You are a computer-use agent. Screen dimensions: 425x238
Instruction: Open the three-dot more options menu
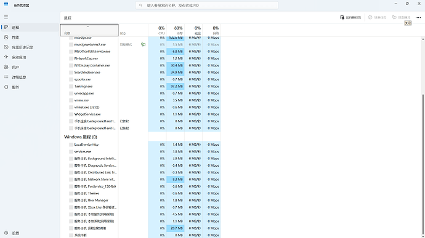coord(418,18)
